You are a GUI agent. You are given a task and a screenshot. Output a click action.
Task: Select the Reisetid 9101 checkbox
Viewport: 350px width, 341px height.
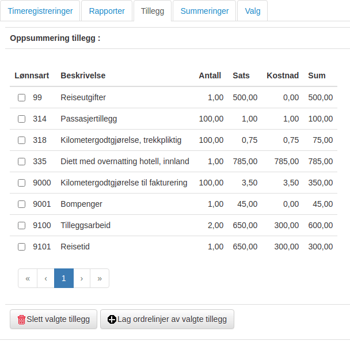click(22, 247)
